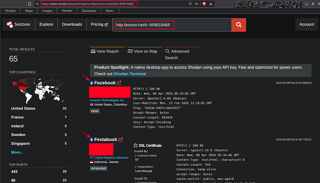Click the total results count 65
This screenshot has width=320, height=183.
click(13, 59)
